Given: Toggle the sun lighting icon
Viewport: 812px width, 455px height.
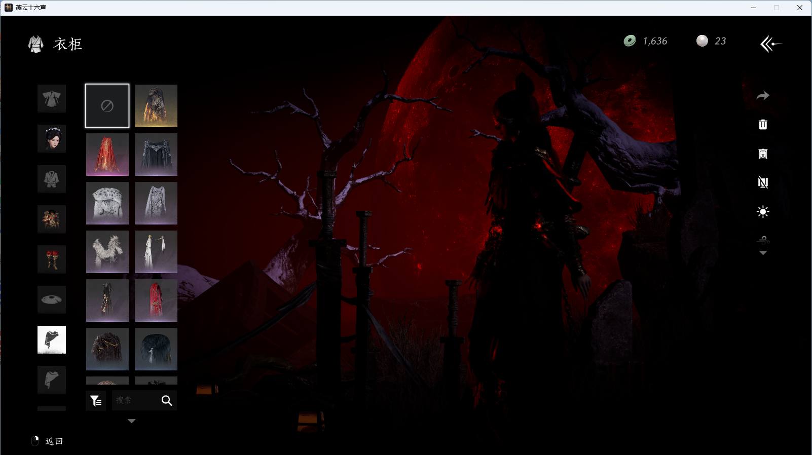Looking at the screenshot, I should [x=763, y=212].
